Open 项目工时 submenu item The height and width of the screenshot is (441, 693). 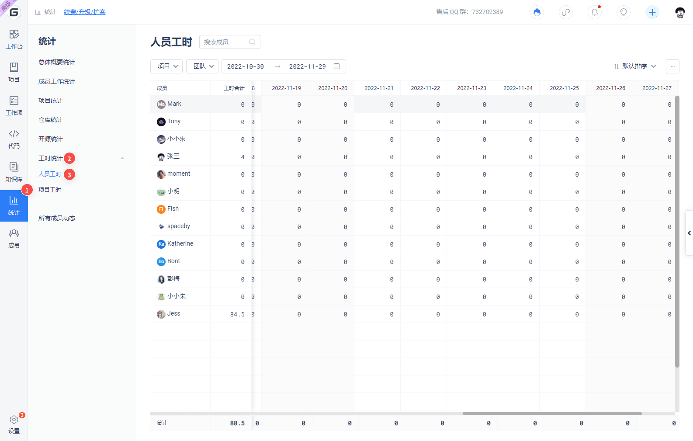(50, 190)
